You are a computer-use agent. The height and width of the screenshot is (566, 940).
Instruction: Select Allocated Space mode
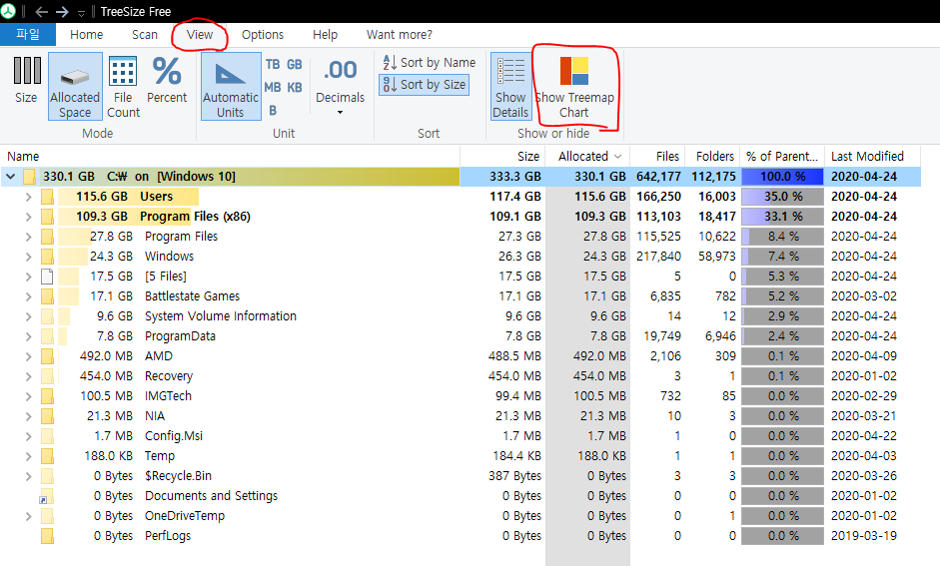click(x=75, y=86)
